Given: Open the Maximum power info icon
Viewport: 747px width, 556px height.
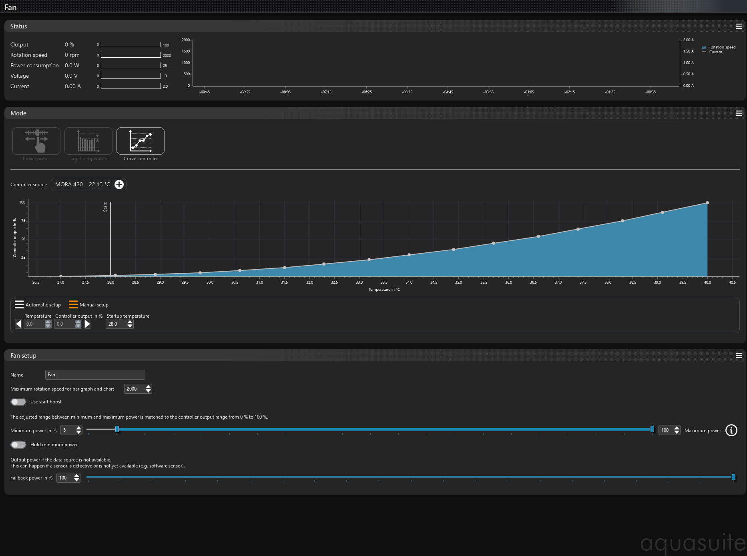Looking at the screenshot, I should point(731,430).
